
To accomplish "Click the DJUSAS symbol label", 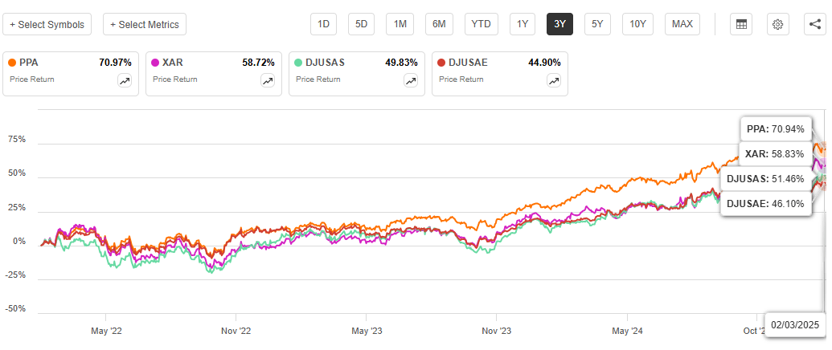I will (326, 63).
